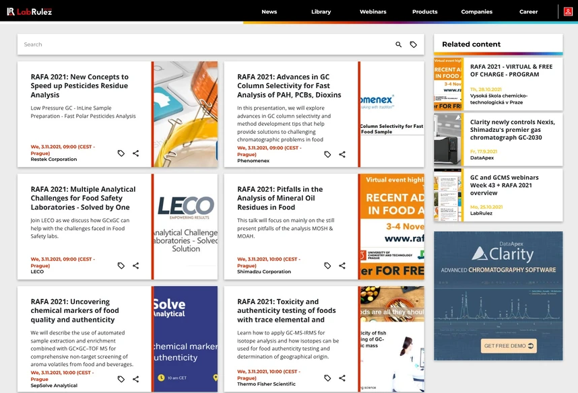
Task: Open the Library menu
Action: [x=321, y=11]
